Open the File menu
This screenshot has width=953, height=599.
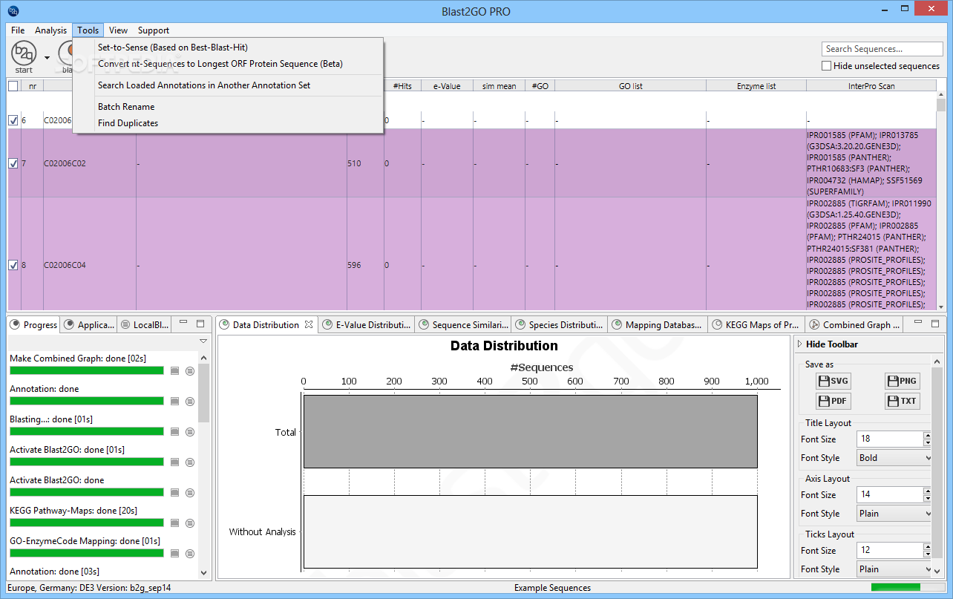tap(18, 30)
